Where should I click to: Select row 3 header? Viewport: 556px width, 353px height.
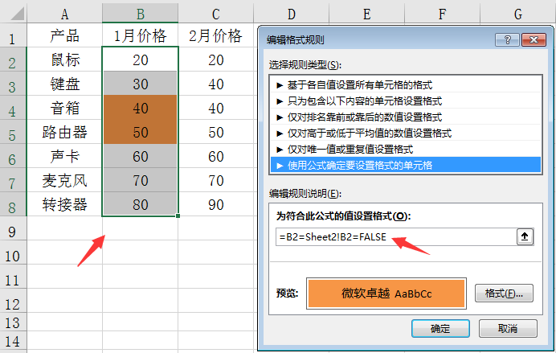(x=13, y=84)
